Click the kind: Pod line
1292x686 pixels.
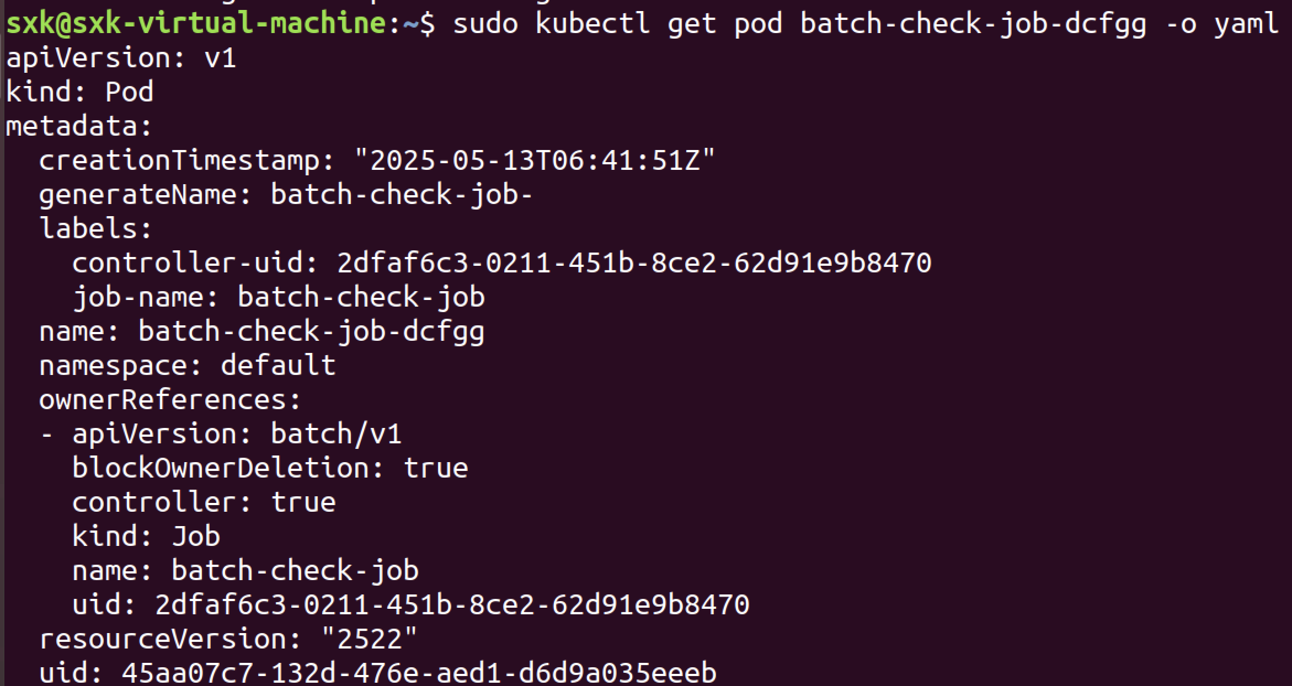click(x=79, y=92)
